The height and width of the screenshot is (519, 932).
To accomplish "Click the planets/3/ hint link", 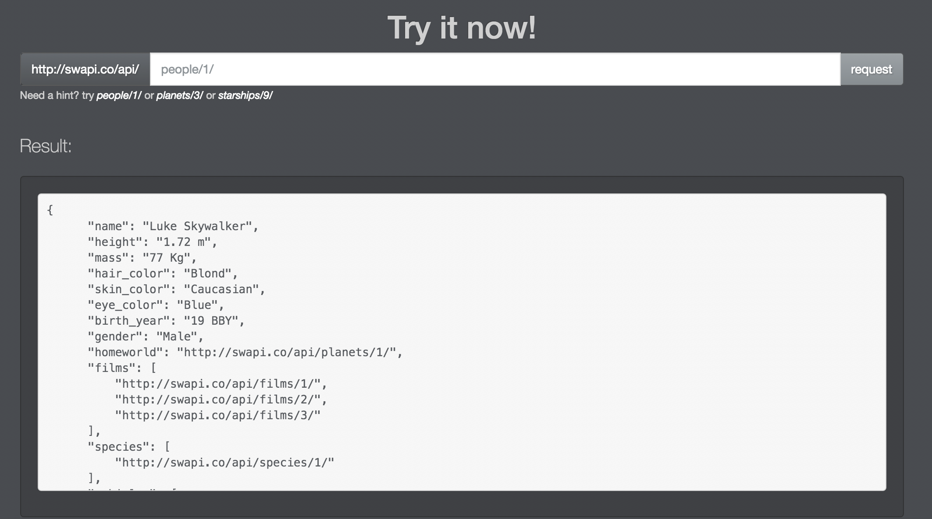I will [180, 95].
